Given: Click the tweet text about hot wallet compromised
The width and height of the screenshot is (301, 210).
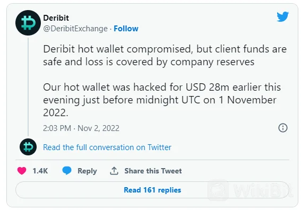Looking at the screenshot, I should [165, 55].
